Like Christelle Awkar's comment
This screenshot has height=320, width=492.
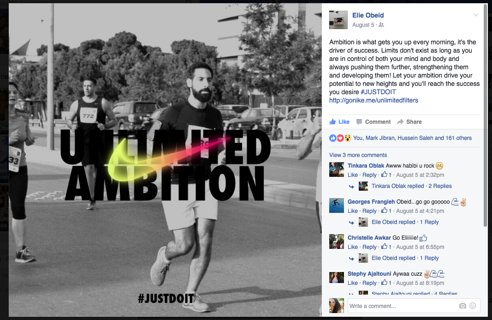[x=352, y=247]
